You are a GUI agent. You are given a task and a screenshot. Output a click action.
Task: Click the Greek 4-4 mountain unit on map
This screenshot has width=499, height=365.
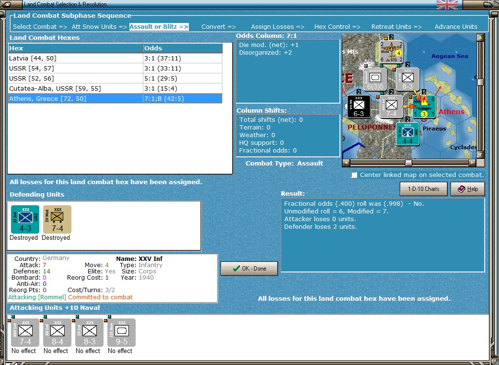(407, 134)
